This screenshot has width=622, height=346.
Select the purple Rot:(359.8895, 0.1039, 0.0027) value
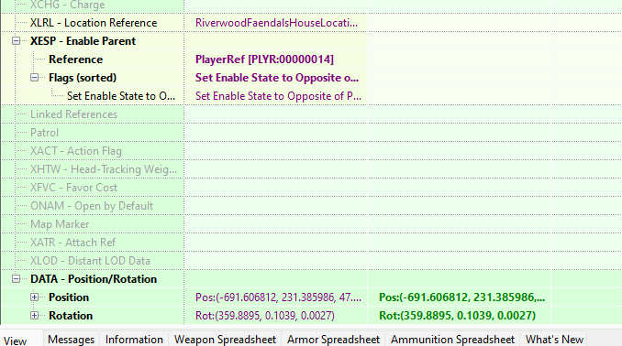(x=265, y=316)
